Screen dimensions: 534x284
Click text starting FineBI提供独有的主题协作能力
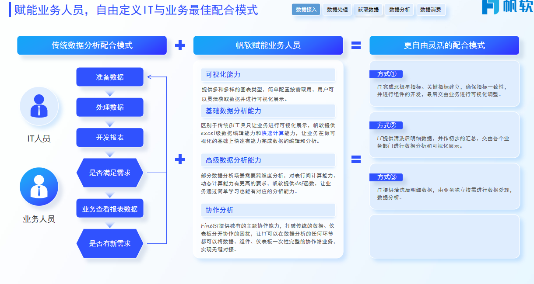[268, 238]
